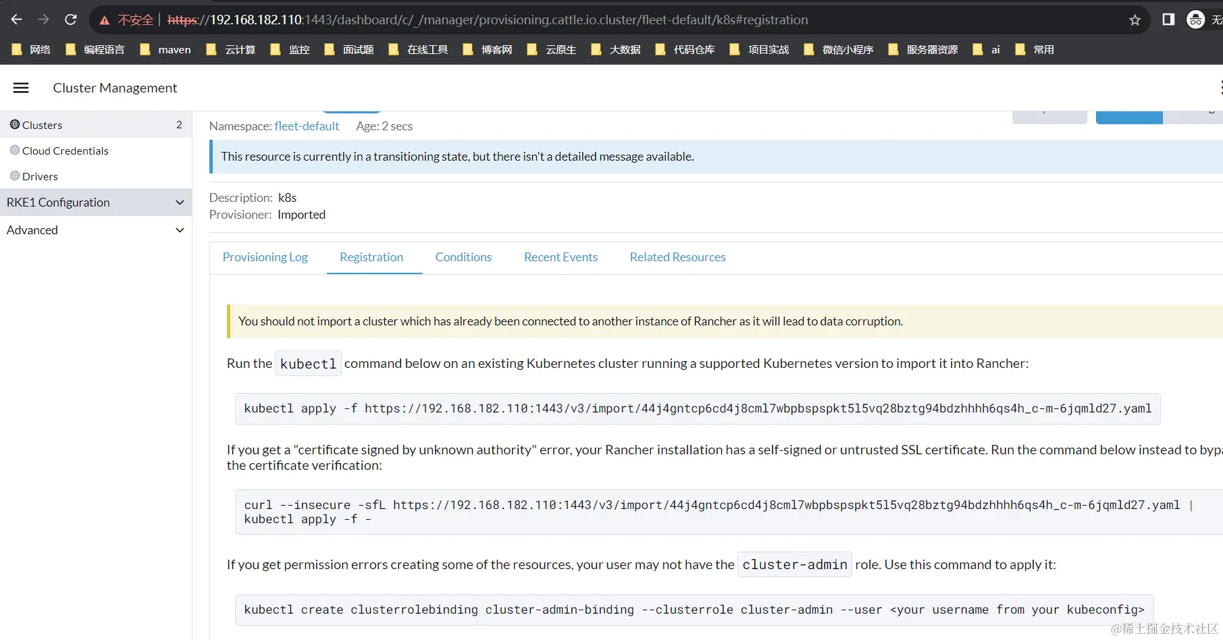Click the not-secure warning icon
Image resolution: width=1223 pixels, height=640 pixels.
[x=105, y=20]
